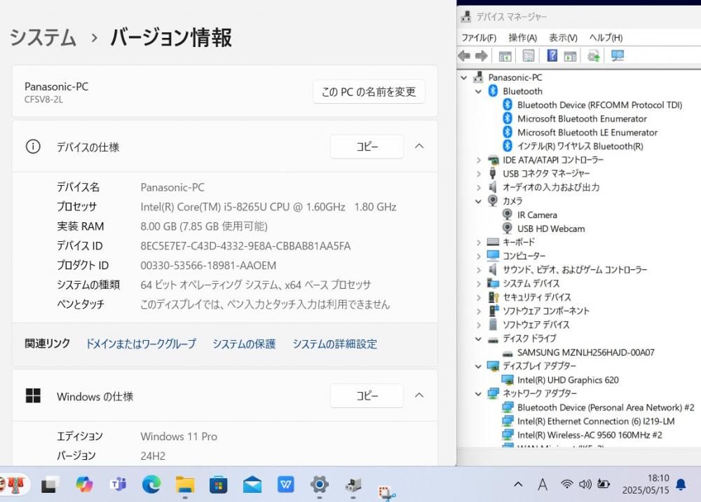Open the Mail app on the taskbar
701x502 pixels.
[252, 484]
